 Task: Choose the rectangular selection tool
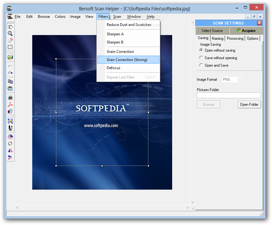coord(10,47)
